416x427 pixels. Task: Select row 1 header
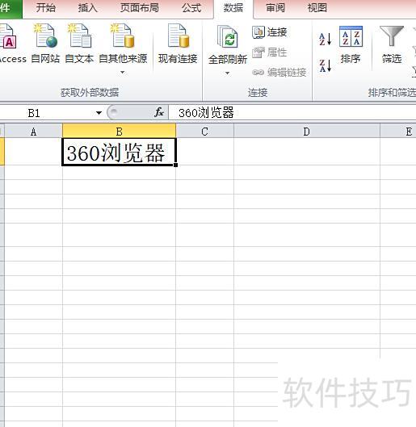pyautogui.click(x=2, y=152)
